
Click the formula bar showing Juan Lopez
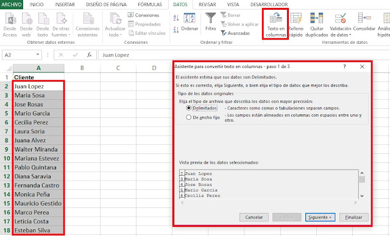tap(244, 55)
